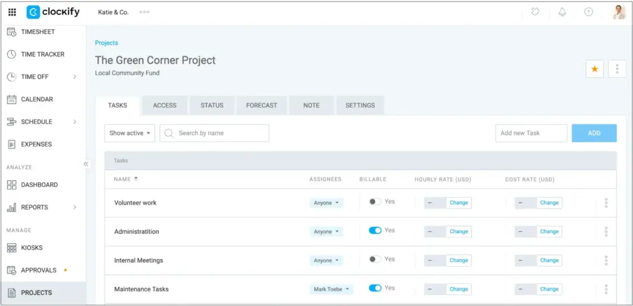Change the hourly rate for Volunteer work
The width and height of the screenshot is (633, 306).
tap(459, 203)
